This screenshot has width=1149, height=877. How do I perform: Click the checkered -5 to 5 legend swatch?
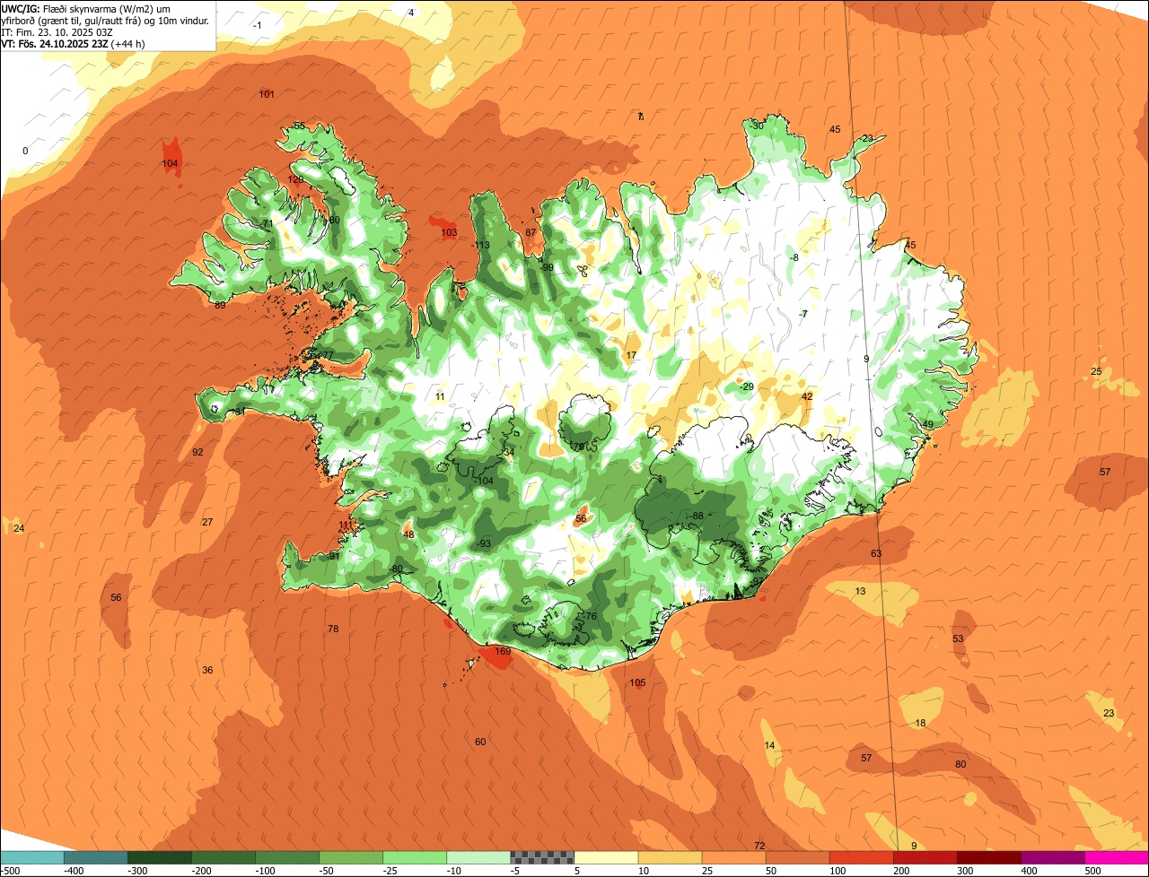(542, 857)
